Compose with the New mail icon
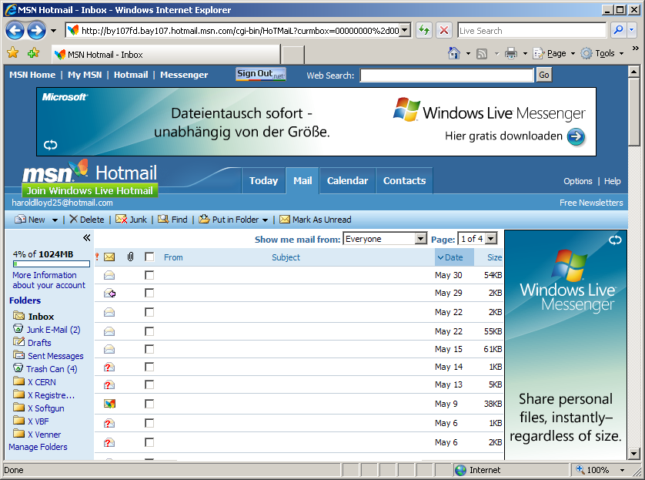 [20, 220]
